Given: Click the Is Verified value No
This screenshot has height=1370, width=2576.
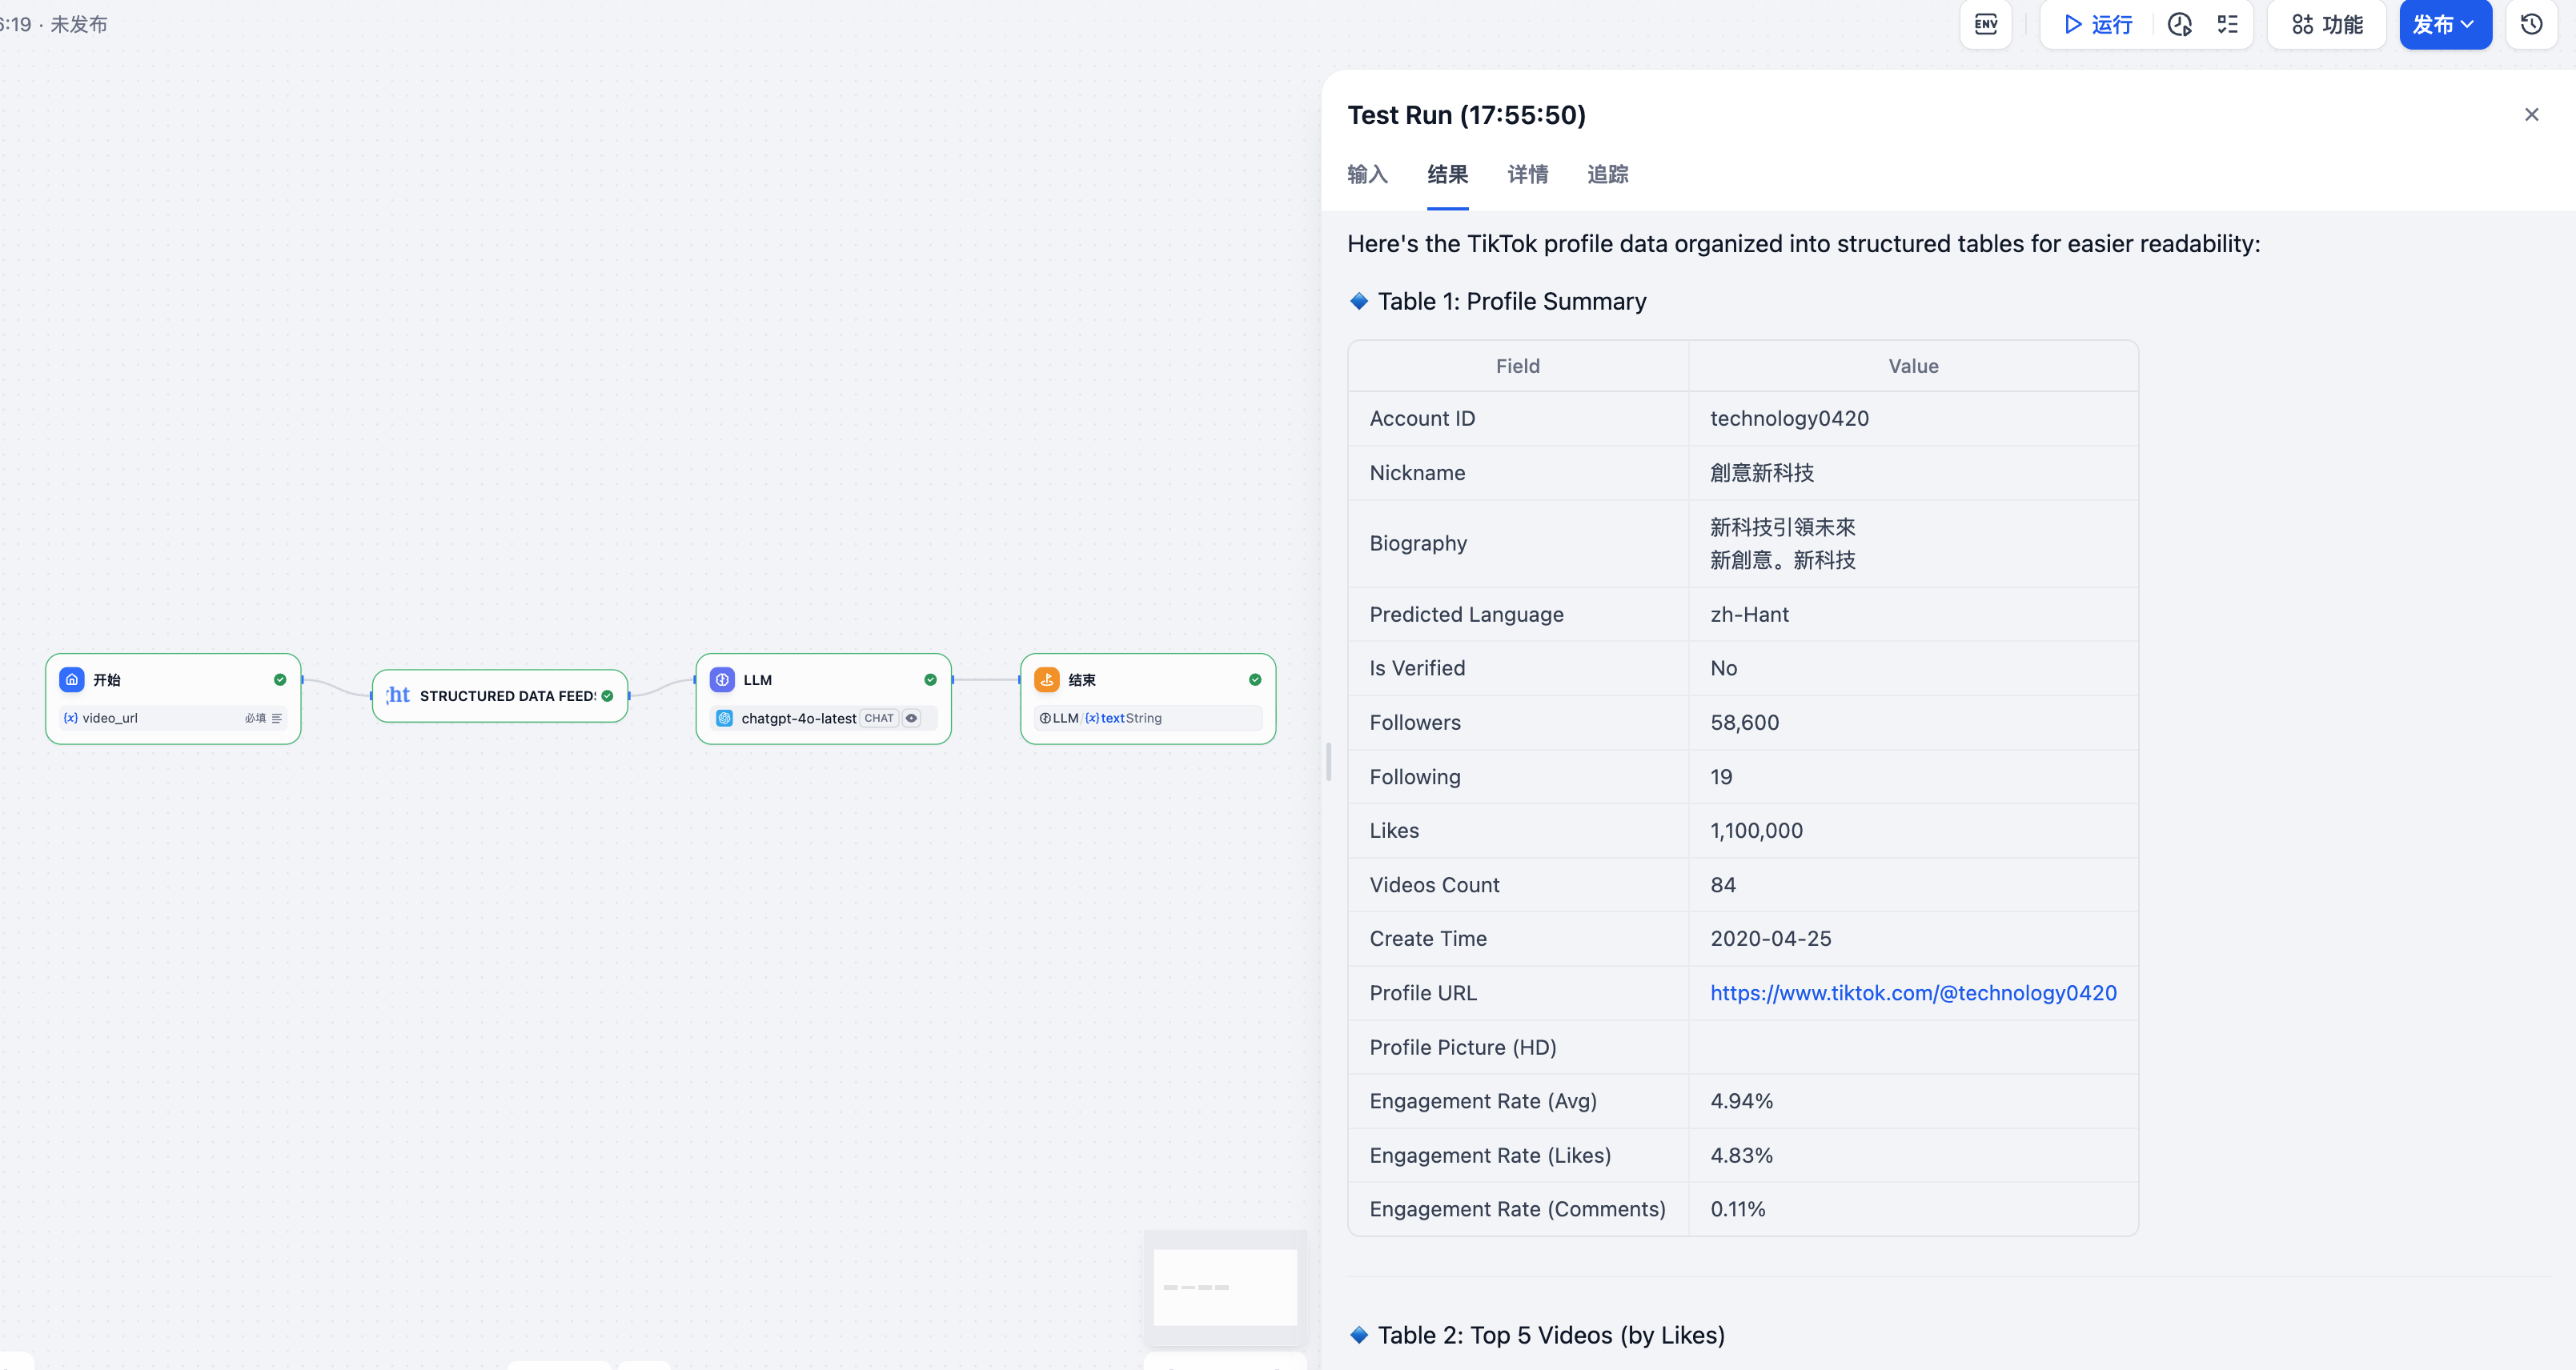Looking at the screenshot, I should [1723, 668].
